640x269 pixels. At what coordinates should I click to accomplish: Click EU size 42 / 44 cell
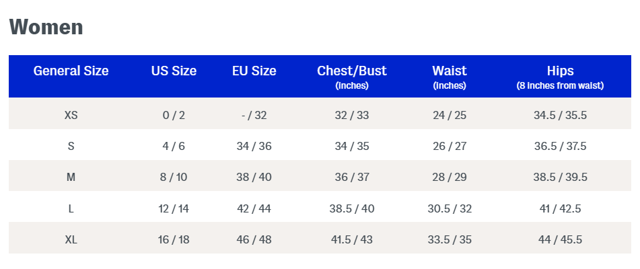(254, 208)
